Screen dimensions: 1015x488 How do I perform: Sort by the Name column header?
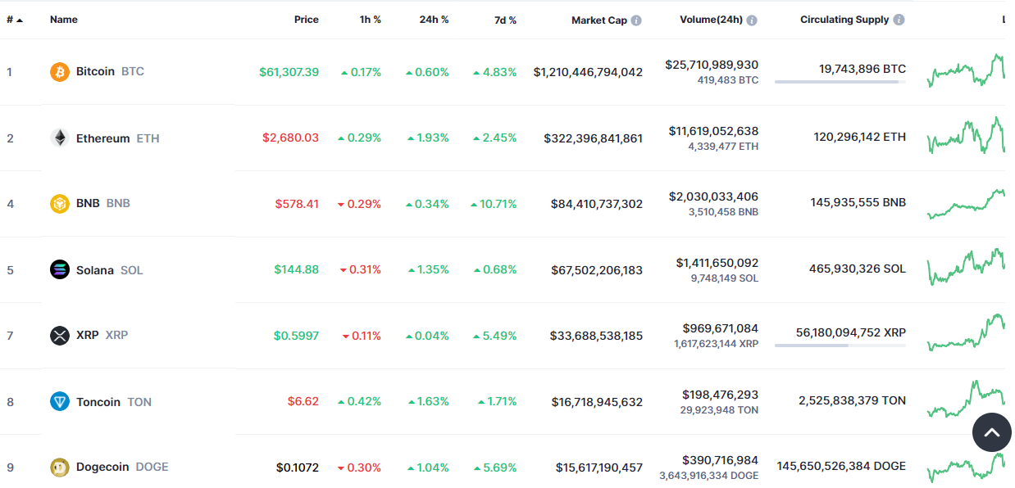tap(64, 20)
